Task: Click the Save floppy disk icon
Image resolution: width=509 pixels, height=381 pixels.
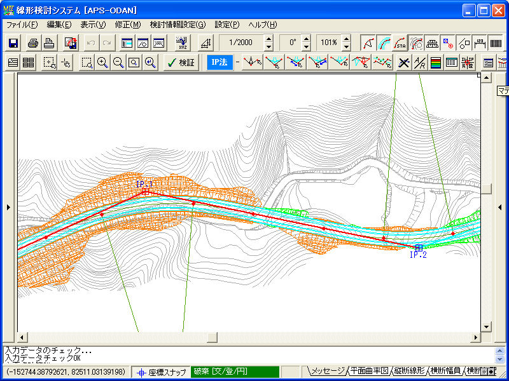Action: click(x=13, y=43)
